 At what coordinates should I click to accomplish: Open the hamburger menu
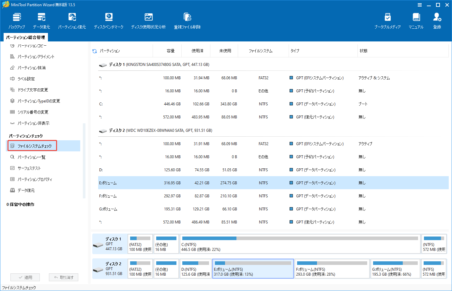(419, 5)
